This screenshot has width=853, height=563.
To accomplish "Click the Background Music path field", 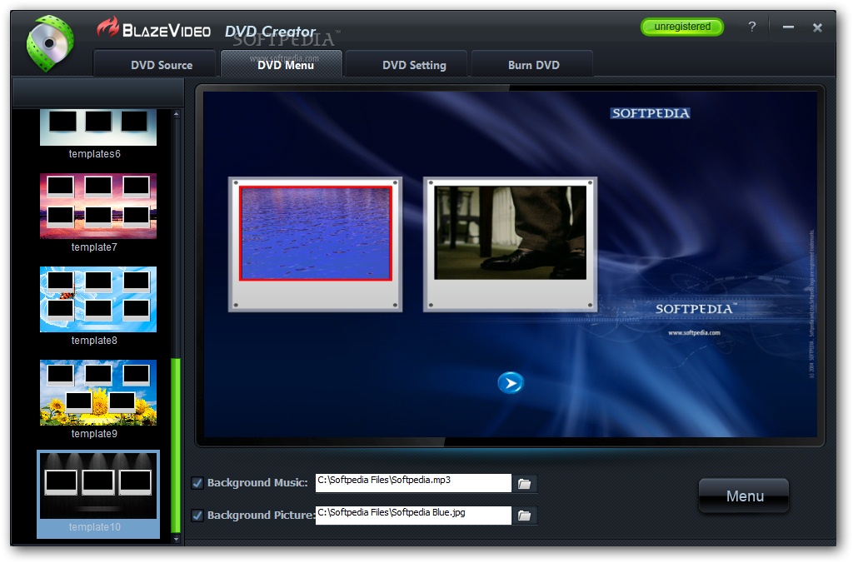I will 413,482.
